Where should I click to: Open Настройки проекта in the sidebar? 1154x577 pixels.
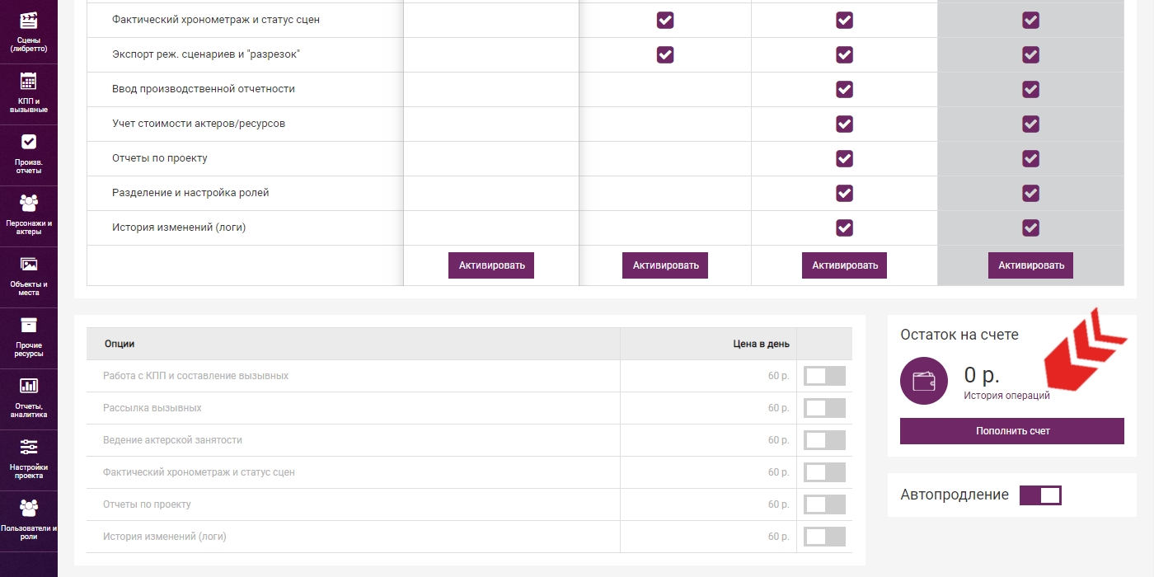click(x=29, y=460)
